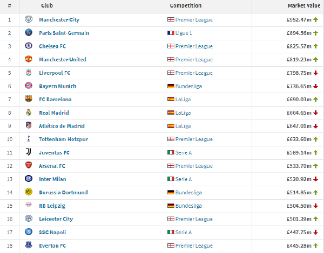The height and width of the screenshot is (253, 324).
Task: Open the Atlético de Madrid club link
Action: [x=62, y=126]
